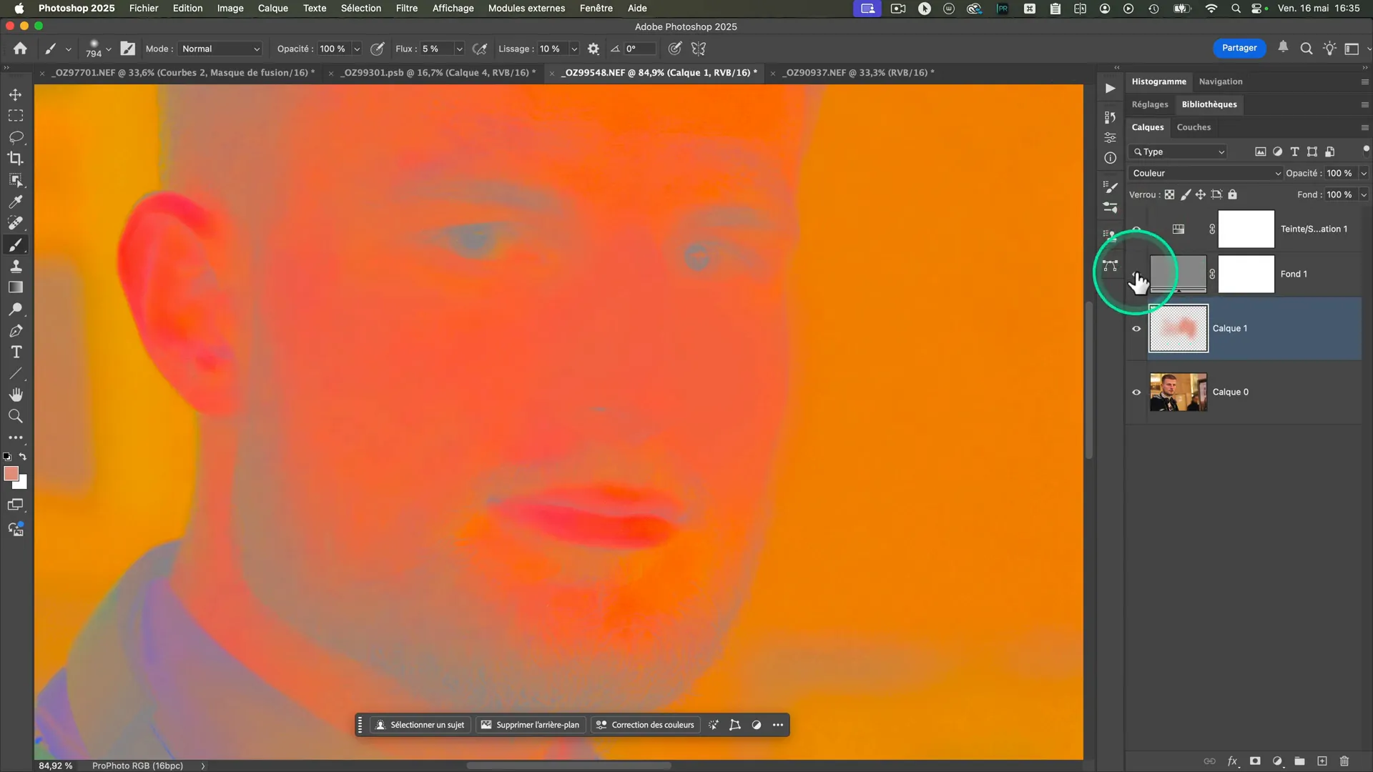Delete layer with trash icon
This screenshot has height=772, width=1373.
1344,761
